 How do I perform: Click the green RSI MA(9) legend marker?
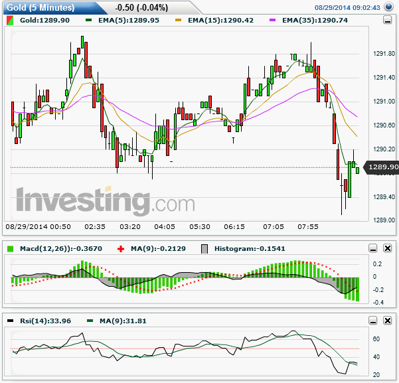tap(90, 321)
